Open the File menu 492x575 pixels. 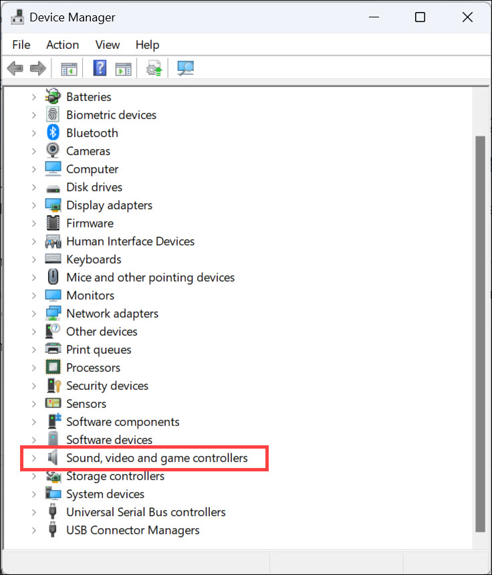tap(21, 45)
